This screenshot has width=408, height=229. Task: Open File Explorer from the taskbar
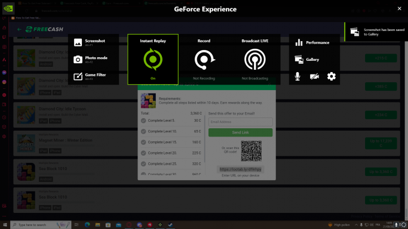[97, 225]
